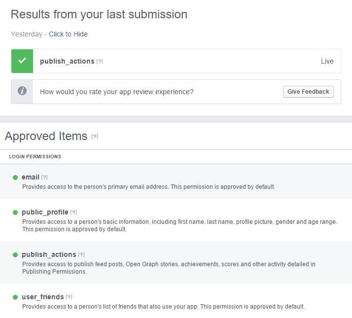Click green status dot beside user_friends
This screenshot has height=318, width=352.
tap(15, 297)
